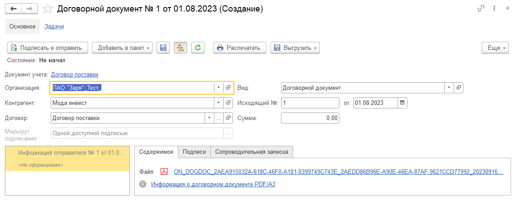The width and height of the screenshot is (519, 200).
Task: Go to the Задачи section
Action: [54, 27]
